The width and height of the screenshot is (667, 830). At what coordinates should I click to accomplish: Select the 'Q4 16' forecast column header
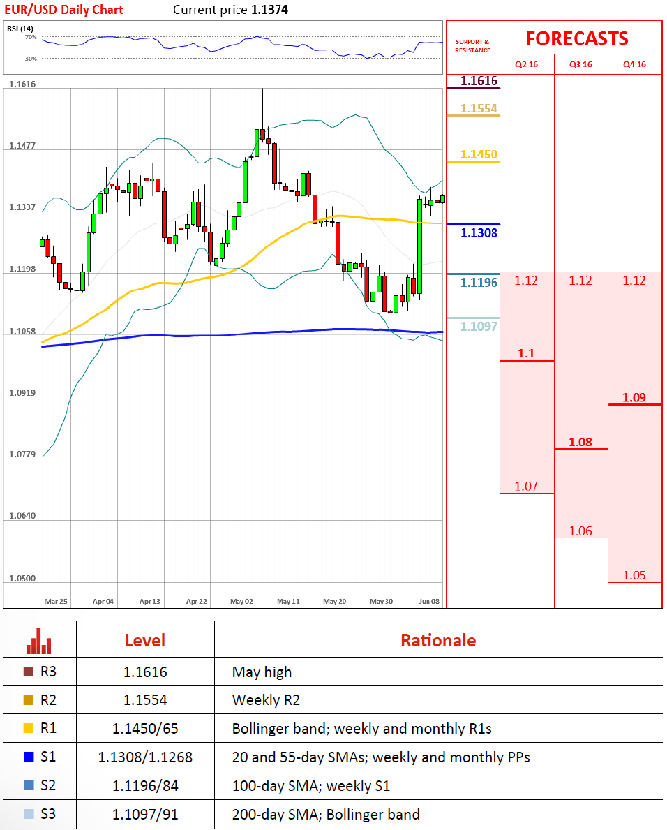click(635, 65)
